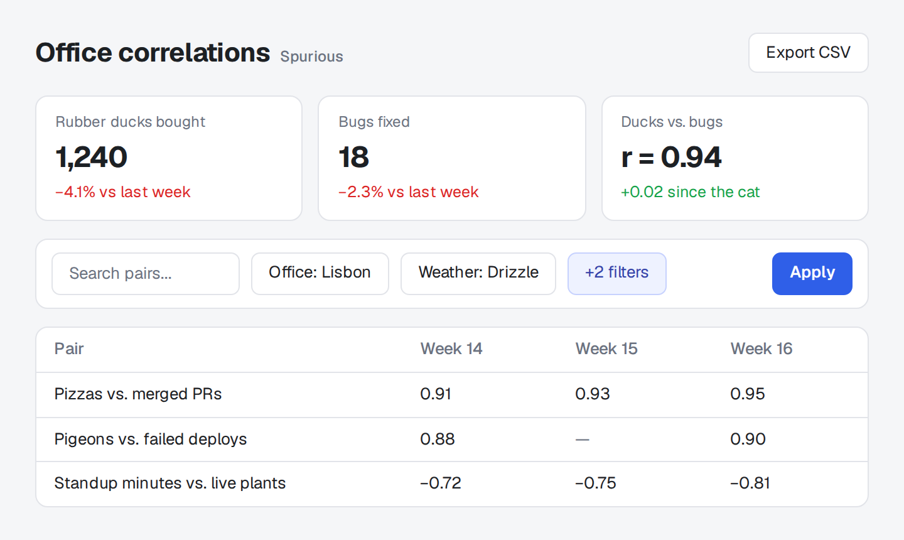Focus the Search pairs input field

click(x=146, y=274)
